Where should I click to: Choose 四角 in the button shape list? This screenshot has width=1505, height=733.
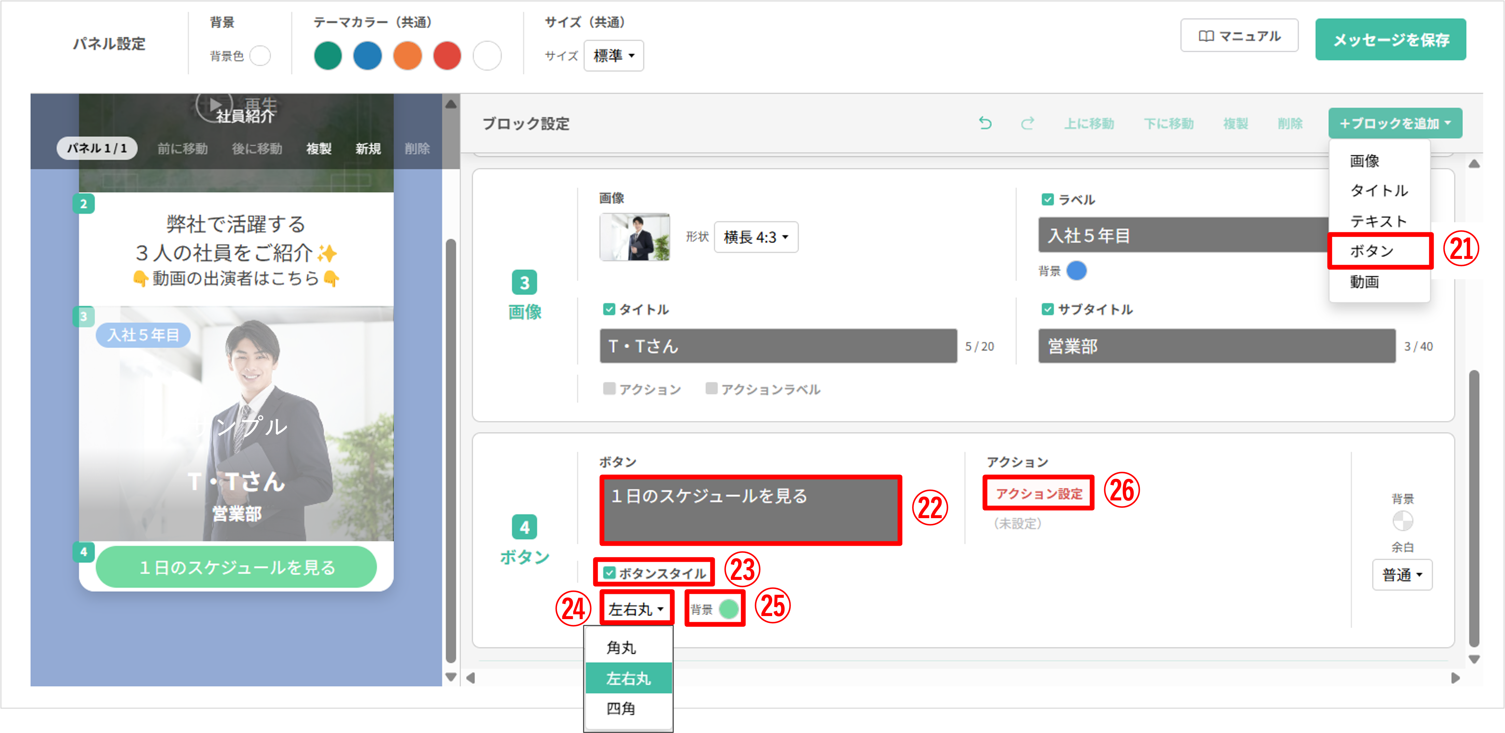tap(621, 709)
